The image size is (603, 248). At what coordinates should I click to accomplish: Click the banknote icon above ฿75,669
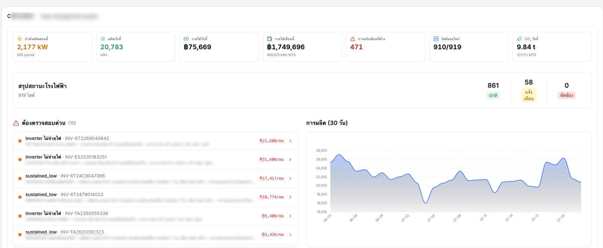tap(186, 39)
